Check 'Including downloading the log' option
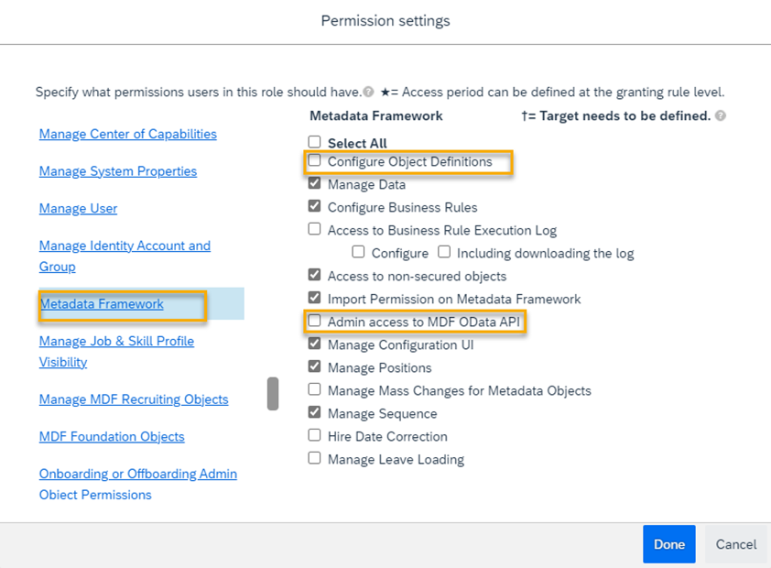The image size is (771, 568). [444, 252]
